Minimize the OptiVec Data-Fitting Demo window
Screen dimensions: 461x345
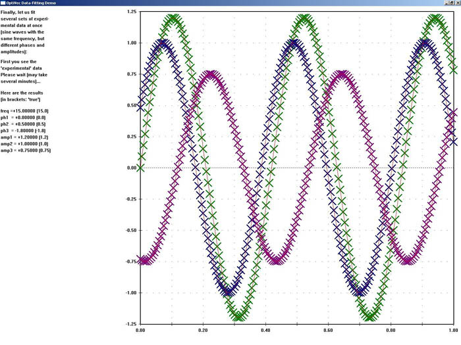(447, 3)
